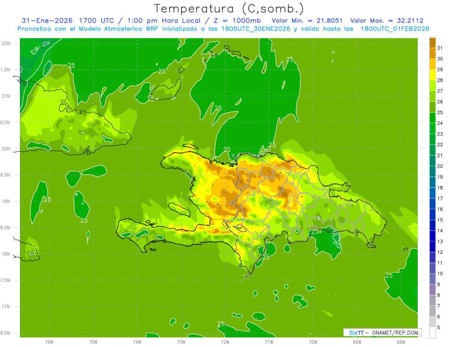Screen dimensions: 450x347
Task: Click the '68W' longitude axis label
Action: coord(401,342)
